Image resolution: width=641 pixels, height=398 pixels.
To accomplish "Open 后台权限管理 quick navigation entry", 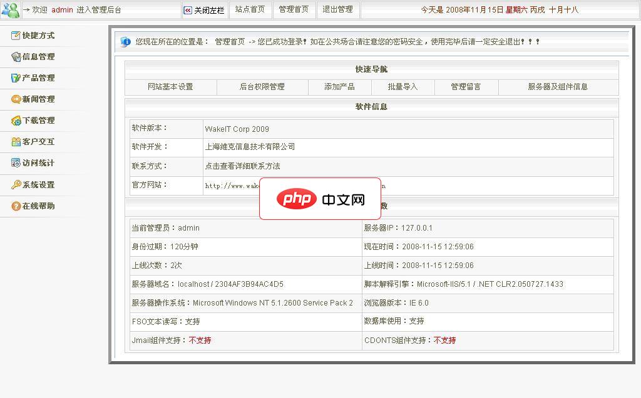I will [262, 87].
